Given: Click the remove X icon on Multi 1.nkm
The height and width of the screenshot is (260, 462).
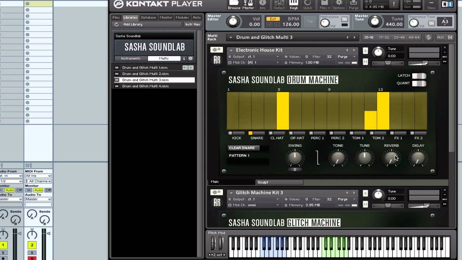Looking at the screenshot, I should (x=191, y=68).
